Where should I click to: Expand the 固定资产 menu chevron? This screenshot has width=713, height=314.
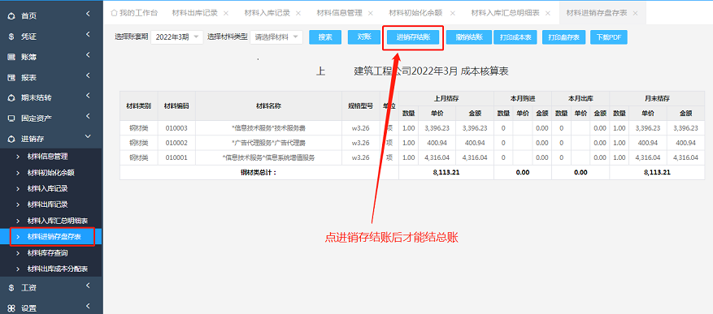88,116
